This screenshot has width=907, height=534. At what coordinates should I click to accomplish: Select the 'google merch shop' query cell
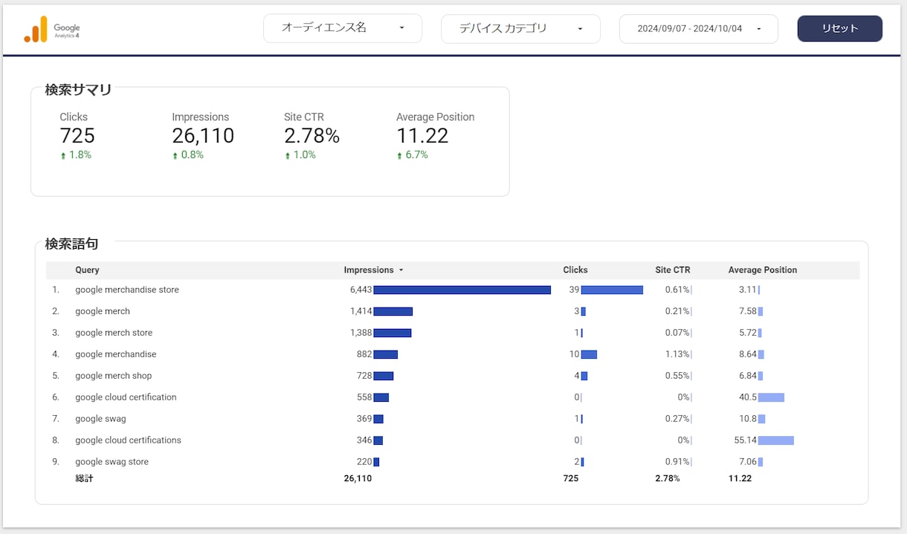pyautogui.click(x=114, y=376)
